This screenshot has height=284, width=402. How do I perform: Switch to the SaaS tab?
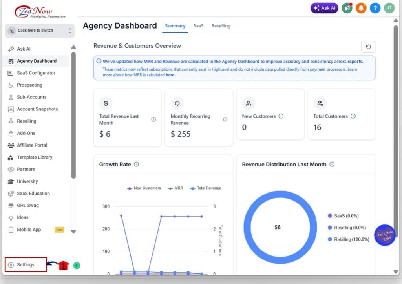198,26
